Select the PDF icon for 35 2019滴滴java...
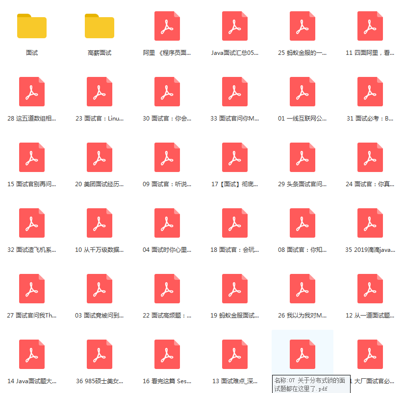Screen dimensions: 405x393 tap(370, 223)
